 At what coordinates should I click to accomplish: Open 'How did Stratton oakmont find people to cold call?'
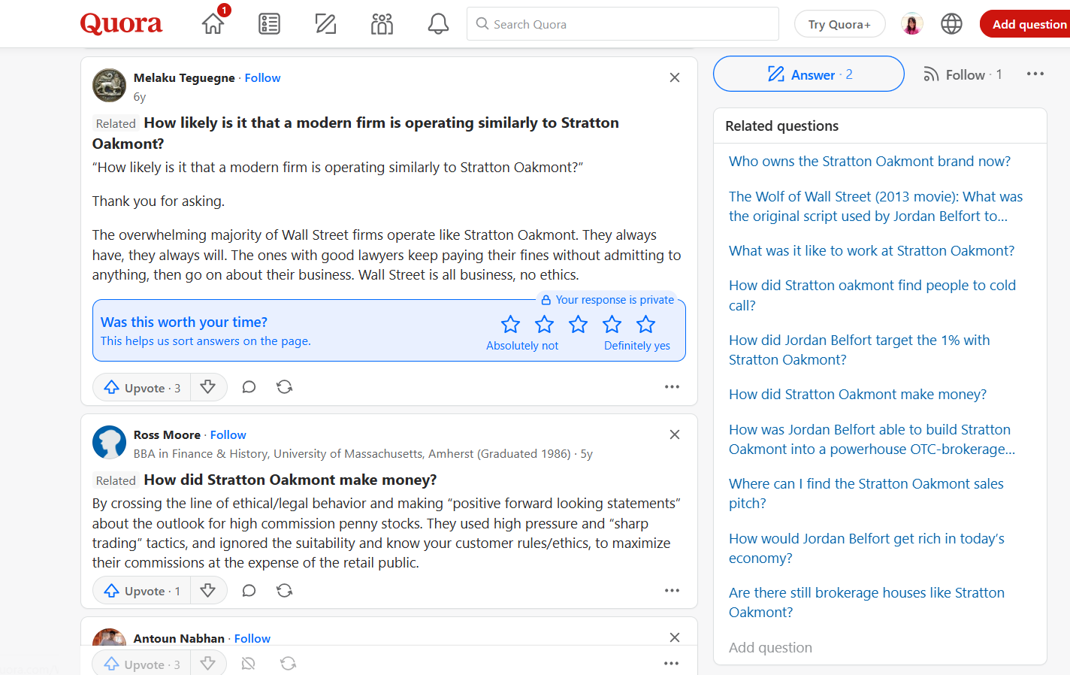click(872, 295)
